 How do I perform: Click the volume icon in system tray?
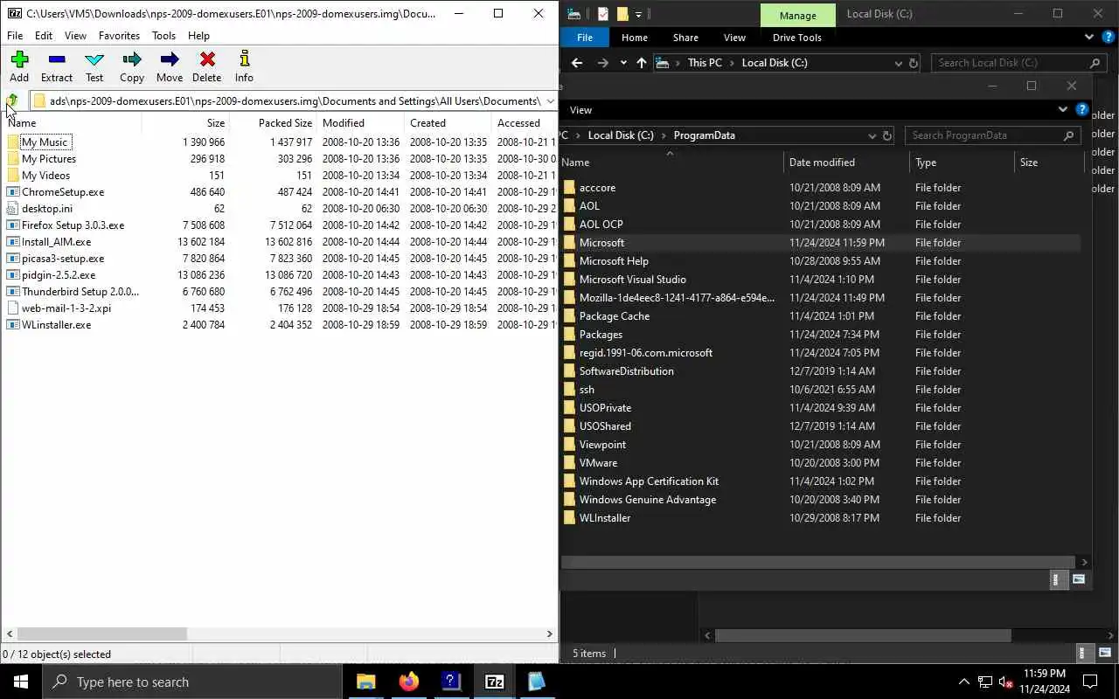point(1006,682)
